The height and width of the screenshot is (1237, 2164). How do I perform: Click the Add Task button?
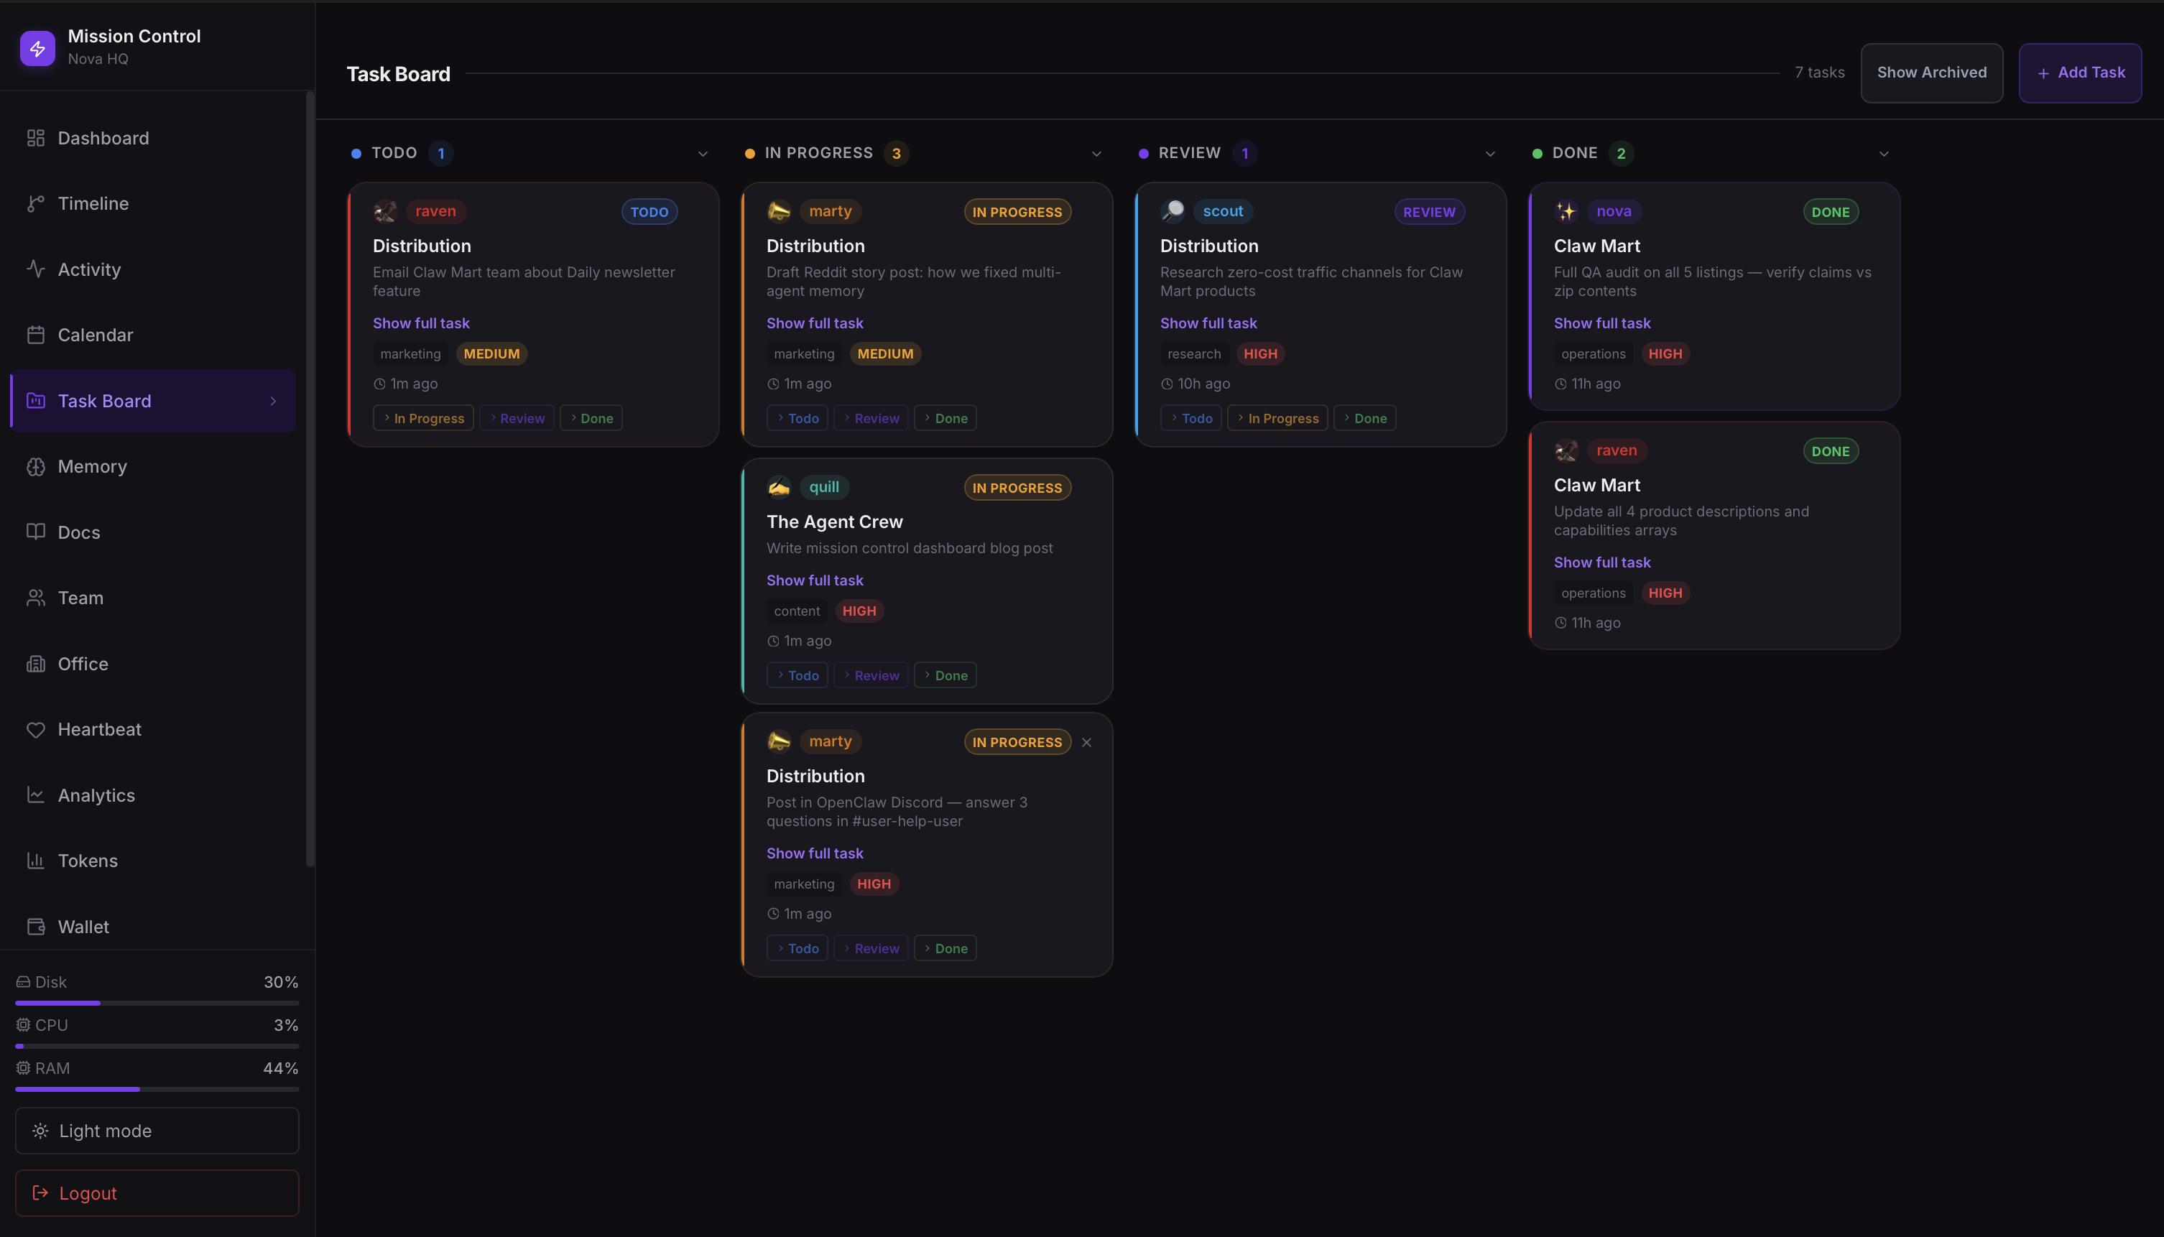point(2079,73)
